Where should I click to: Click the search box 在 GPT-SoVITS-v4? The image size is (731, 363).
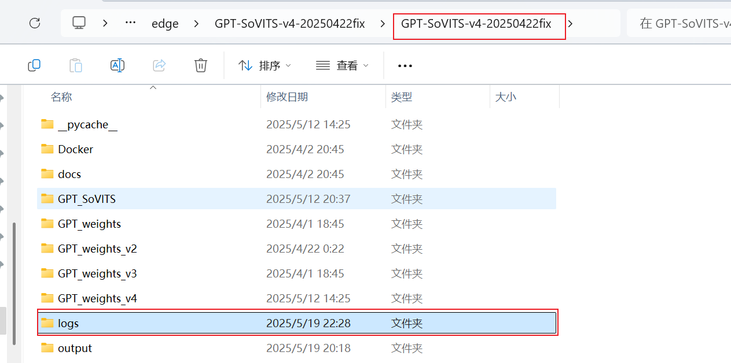(x=679, y=24)
